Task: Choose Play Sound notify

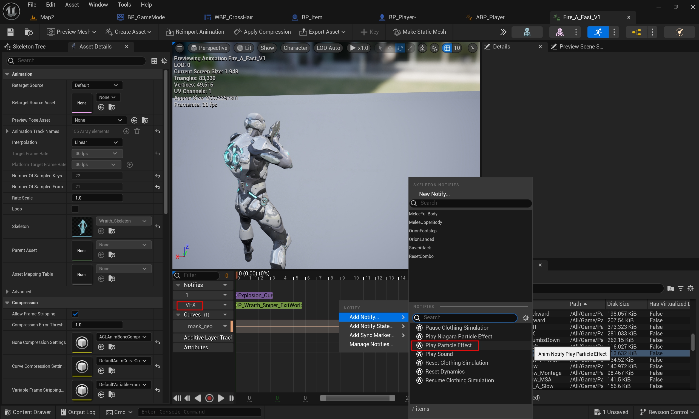Action: [x=439, y=354]
